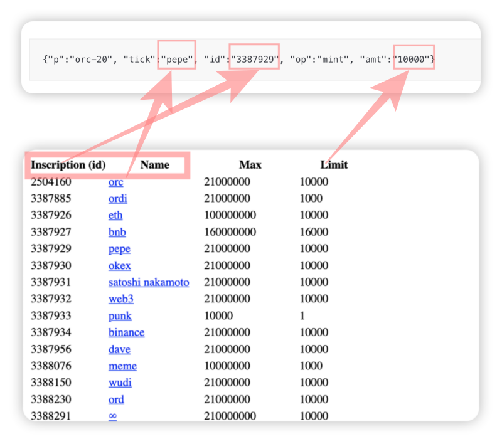Screen dimensions: 502x444
Task: Click the bnb max value 160000000
Action: tap(230, 232)
